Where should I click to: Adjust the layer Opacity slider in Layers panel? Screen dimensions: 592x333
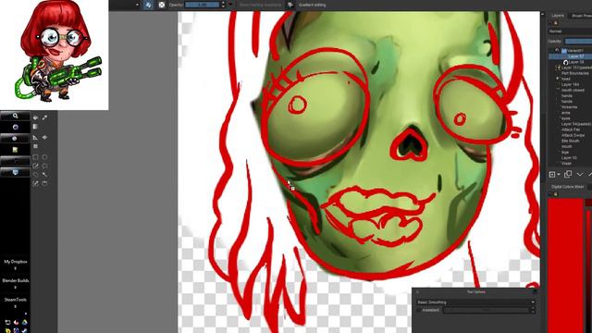click(x=578, y=41)
